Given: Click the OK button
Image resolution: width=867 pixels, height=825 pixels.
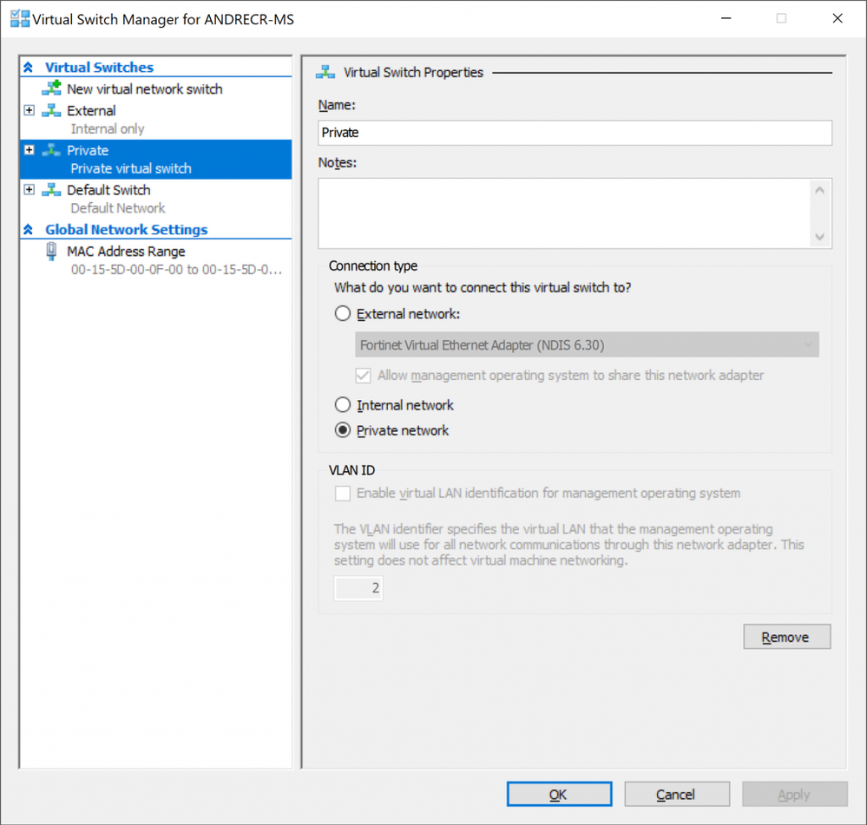Looking at the screenshot, I should pyautogui.click(x=559, y=794).
